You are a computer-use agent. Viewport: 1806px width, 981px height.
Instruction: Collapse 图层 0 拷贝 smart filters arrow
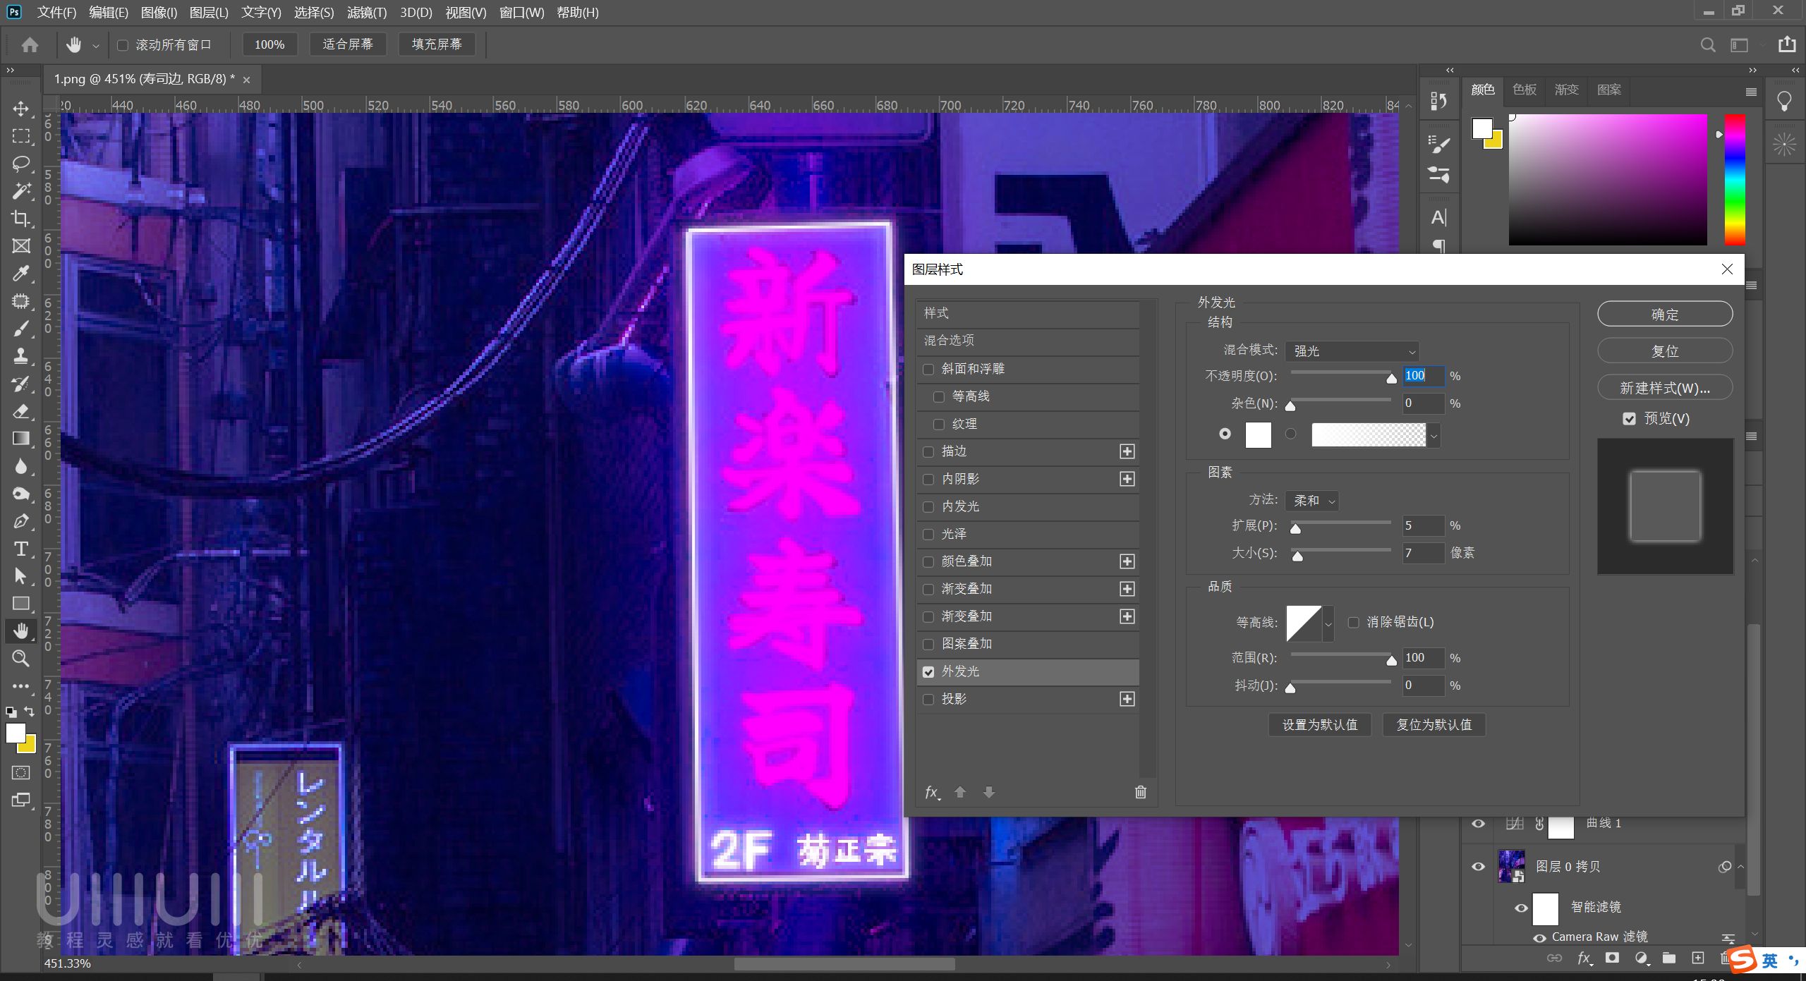tap(1740, 867)
